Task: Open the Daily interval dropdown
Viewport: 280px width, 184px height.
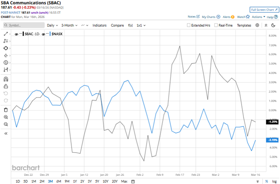Action: tap(52, 25)
